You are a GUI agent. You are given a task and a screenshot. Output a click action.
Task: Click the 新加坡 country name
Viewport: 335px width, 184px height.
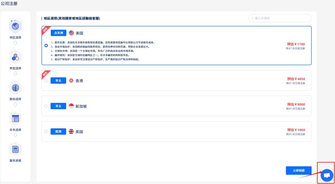81,106
